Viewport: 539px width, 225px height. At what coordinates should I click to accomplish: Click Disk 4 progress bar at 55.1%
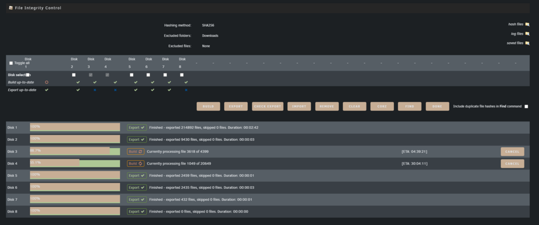pos(75,164)
